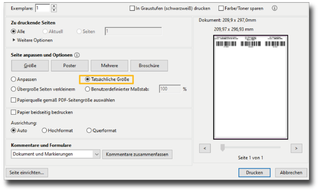Select Querformat orientation

pyautogui.click(x=89, y=130)
